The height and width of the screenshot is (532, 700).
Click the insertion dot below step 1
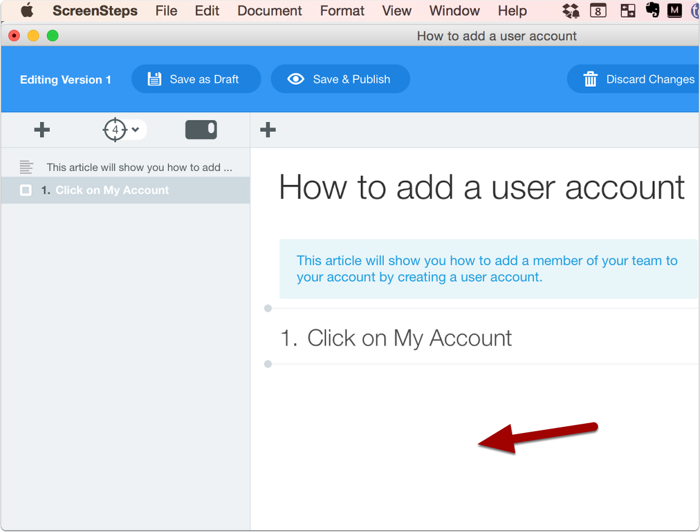tap(268, 364)
